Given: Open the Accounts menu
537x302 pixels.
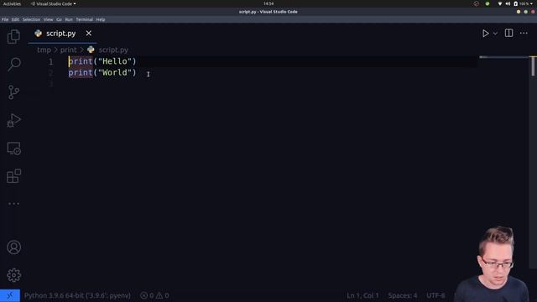Looking at the screenshot, I should coord(13,247).
